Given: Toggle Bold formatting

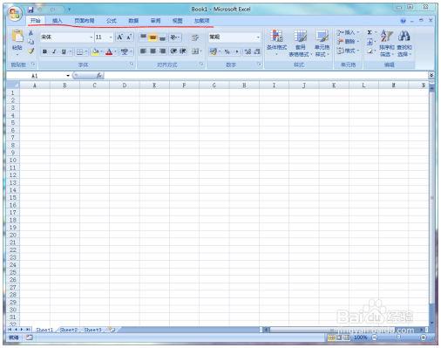Looking at the screenshot, I should (44, 51).
